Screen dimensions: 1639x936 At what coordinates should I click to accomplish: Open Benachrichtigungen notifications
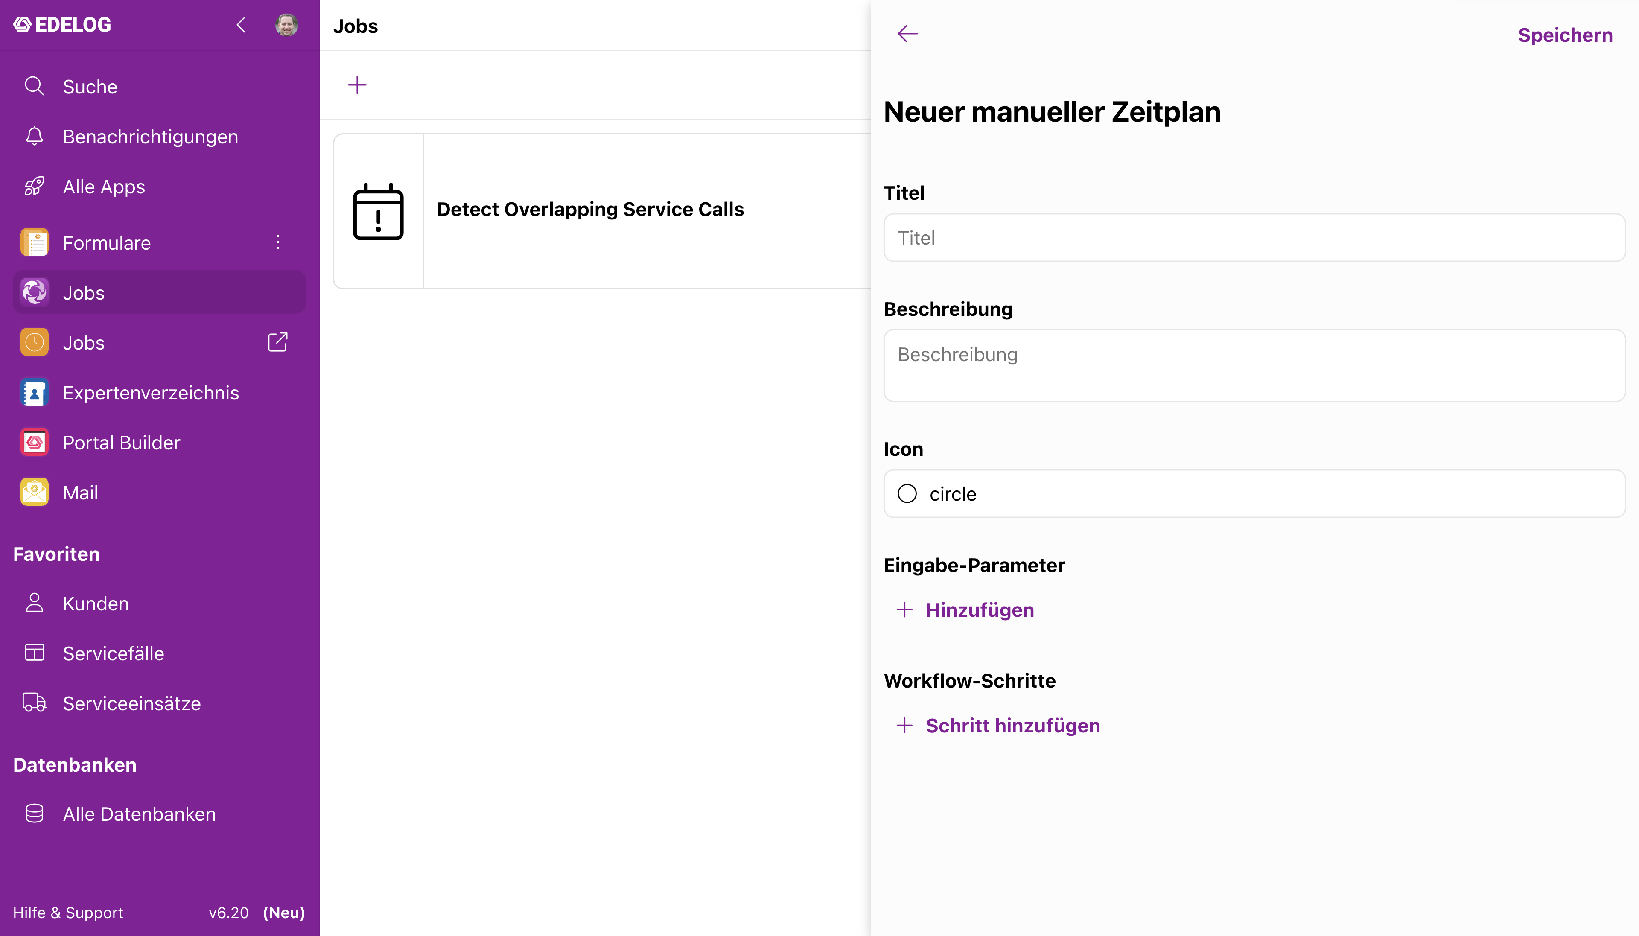(159, 136)
